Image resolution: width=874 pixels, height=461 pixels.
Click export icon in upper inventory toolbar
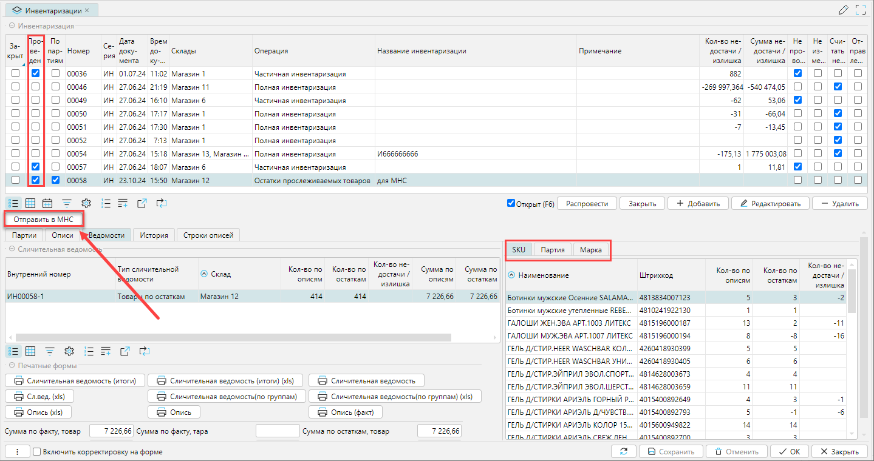point(142,203)
